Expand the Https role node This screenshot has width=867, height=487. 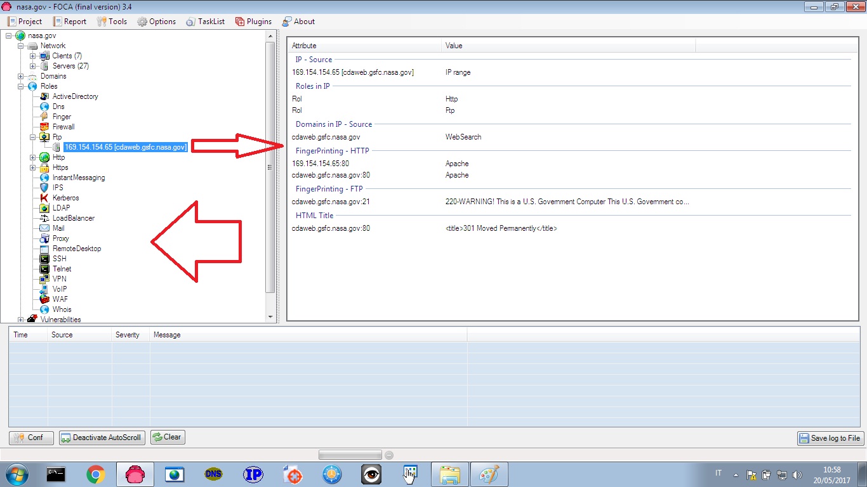(x=33, y=167)
